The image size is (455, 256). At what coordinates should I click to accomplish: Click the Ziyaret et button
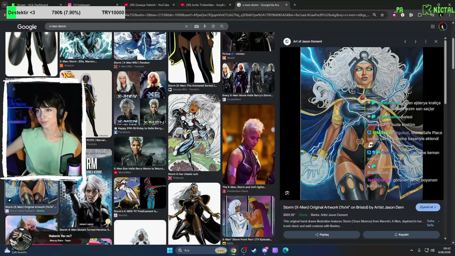click(x=428, y=207)
